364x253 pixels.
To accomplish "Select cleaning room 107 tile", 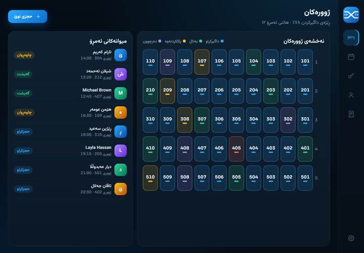I will tap(202, 62).
